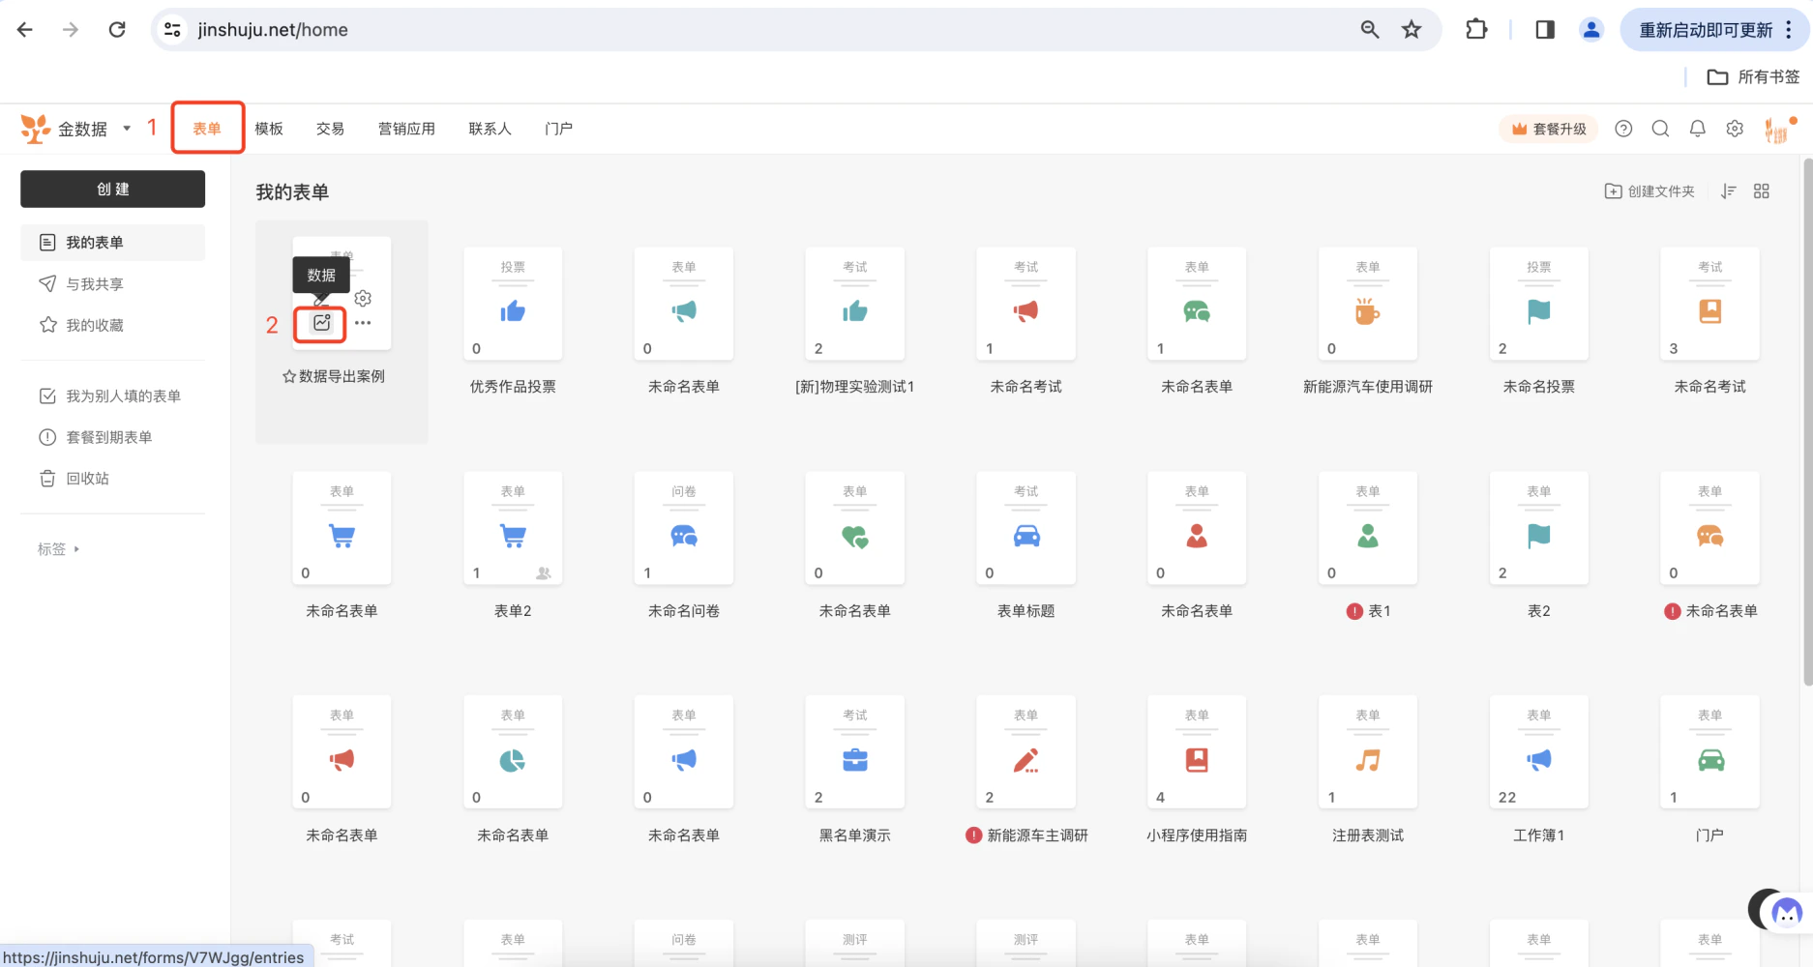This screenshot has height=967, width=1813.
Task: Open the sort order dropdown icon
Action: [1728, 191]
